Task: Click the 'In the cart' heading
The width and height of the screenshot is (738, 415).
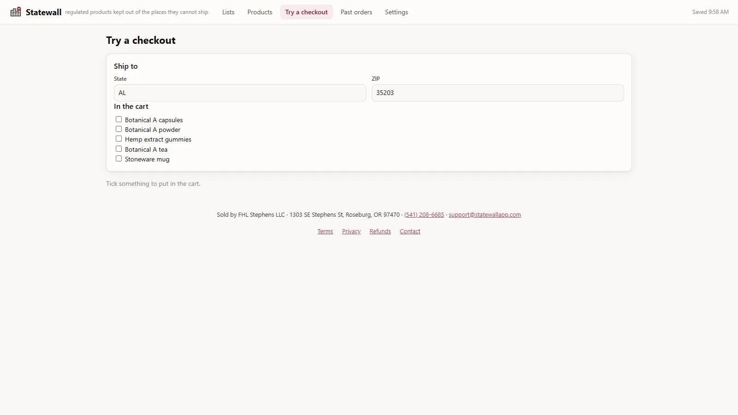Action: click(x=131, y=107)
